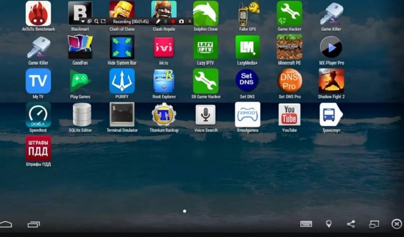Image resolution: width=404 pixels, height=237 pixels.
Task: Launch LazyMedia+ app
Action: [247, 47]
